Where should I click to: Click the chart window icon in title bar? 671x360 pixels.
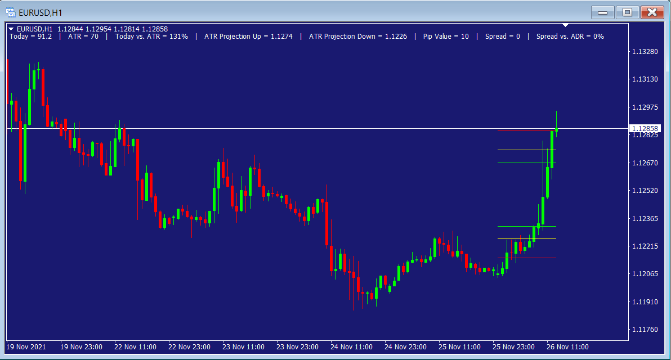click(10, 12)
